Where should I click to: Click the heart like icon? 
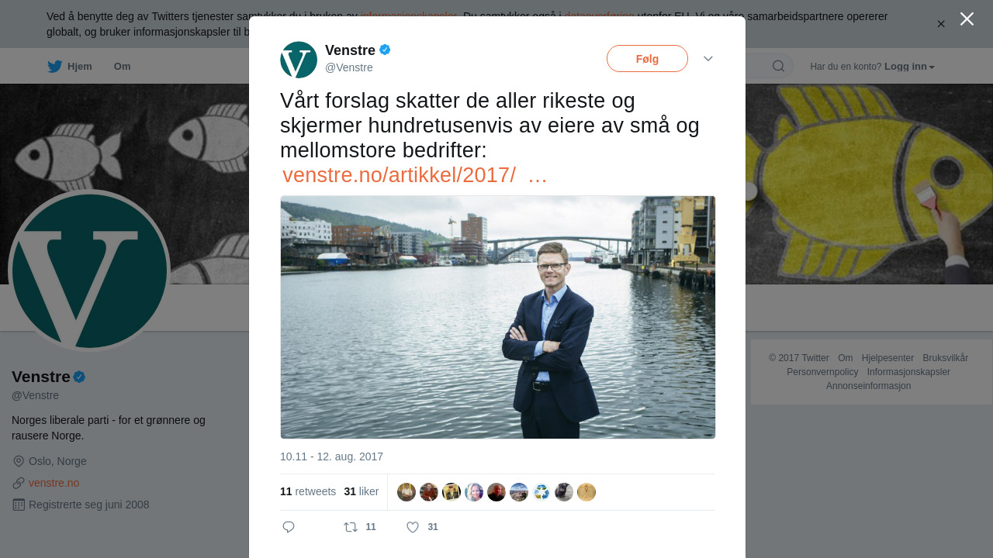pos(413,527)
